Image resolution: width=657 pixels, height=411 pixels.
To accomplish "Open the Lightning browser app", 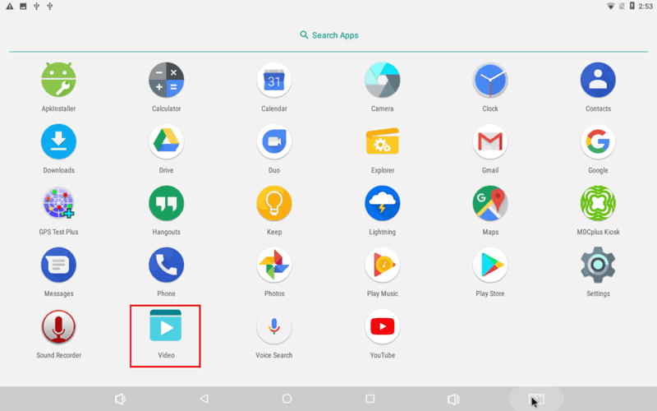I will tap(382, 204).
